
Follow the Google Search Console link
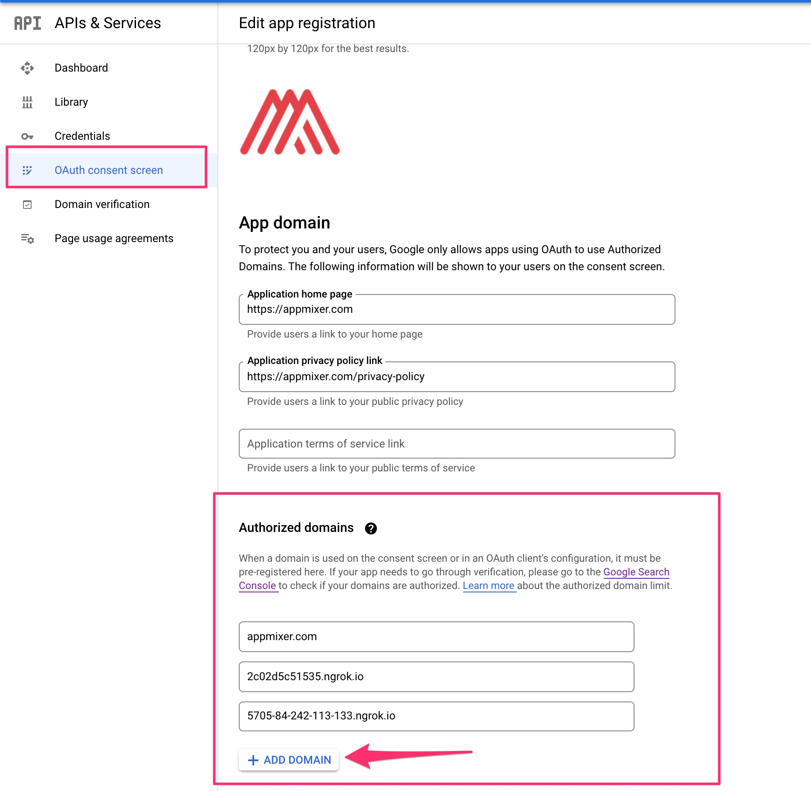pos(636,572)
